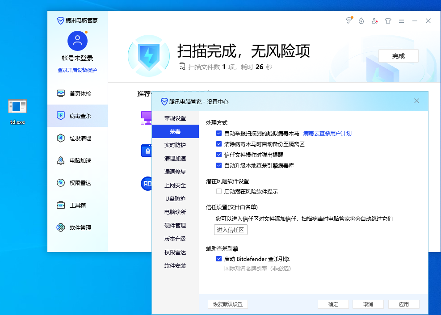Click the water drop icon in header
This screenshot has height=315, width=441.
coord(361,21)
